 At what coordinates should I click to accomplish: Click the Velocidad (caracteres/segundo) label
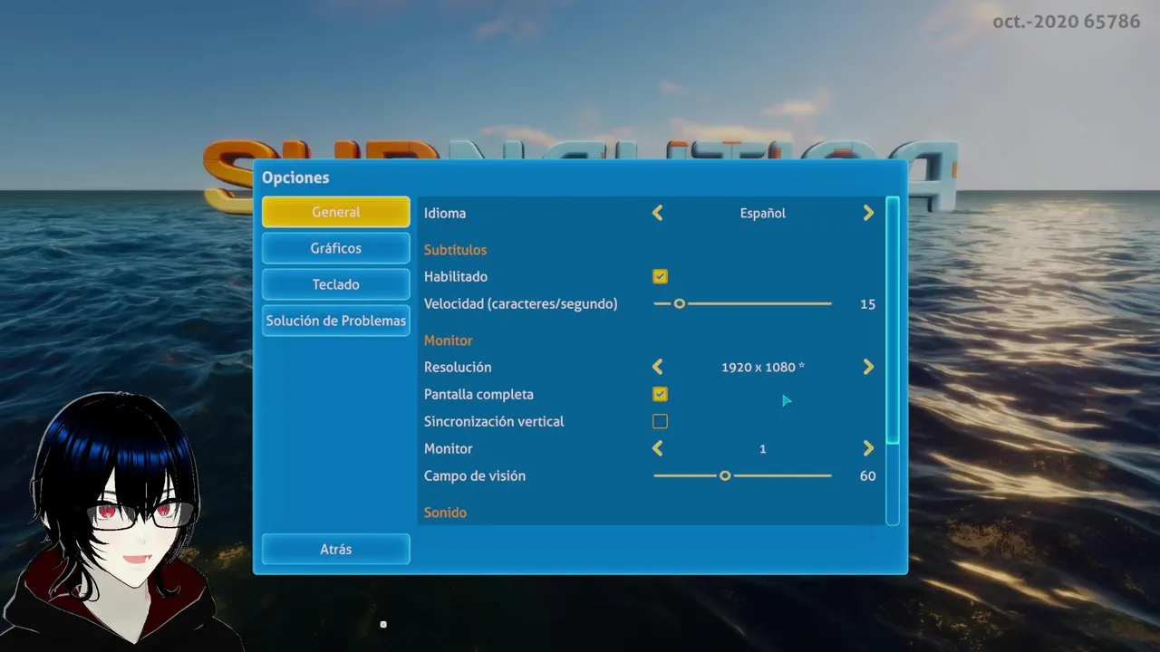(x=520, y=303)
